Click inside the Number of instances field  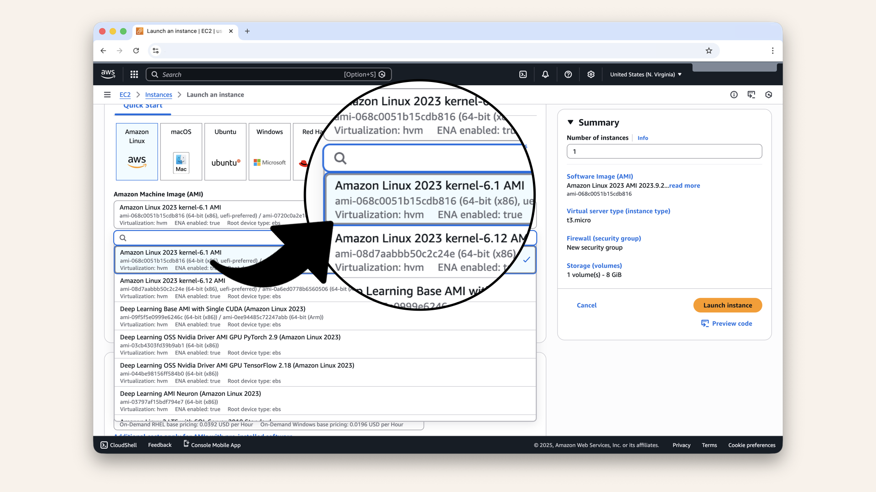(x=664, y=151)
